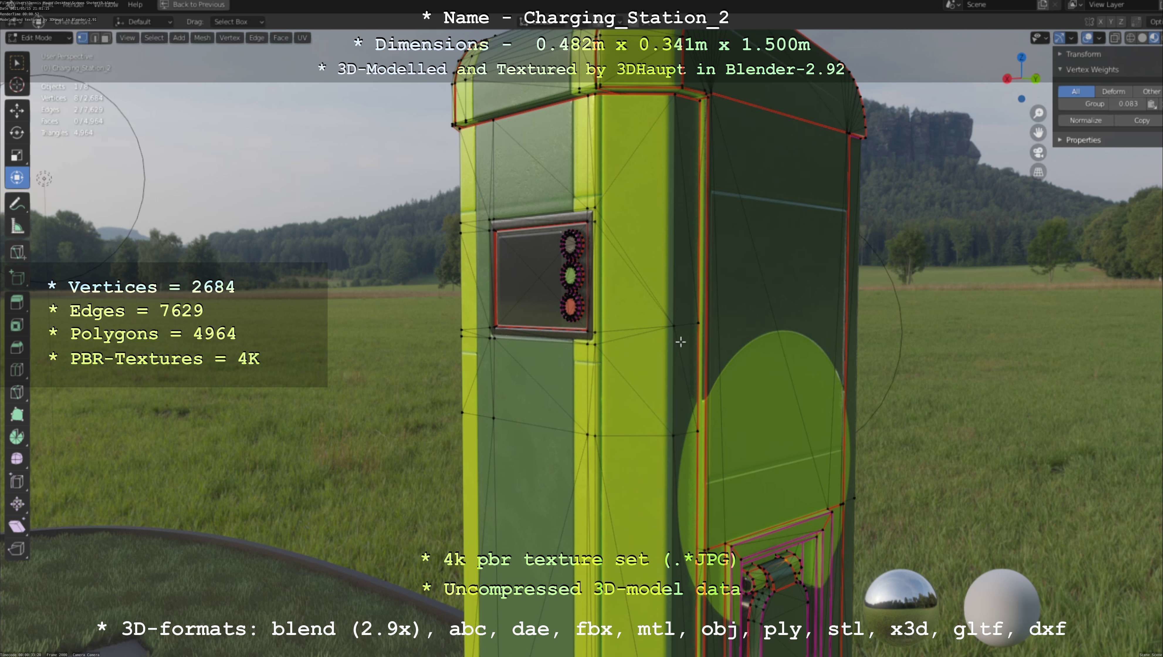Click the Group weight 0.083 field
1163x657 pixels.
click(x=1128, y=104)
